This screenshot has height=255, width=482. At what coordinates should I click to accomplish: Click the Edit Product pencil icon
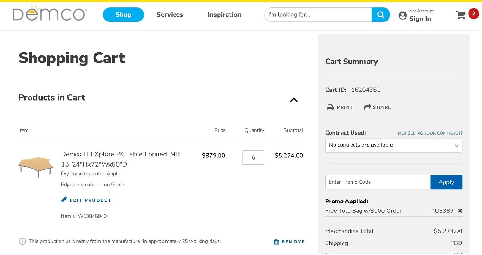click(64, 200)
